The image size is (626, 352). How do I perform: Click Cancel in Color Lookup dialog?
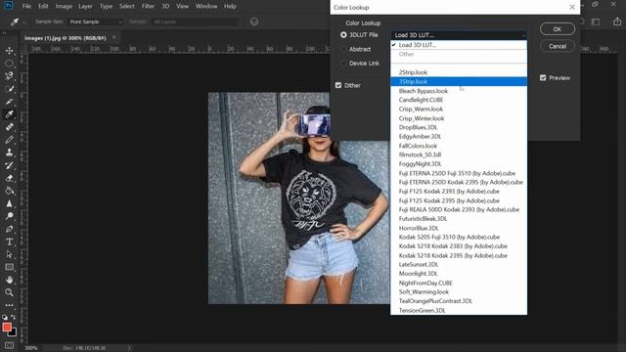(x=558, y=46)
